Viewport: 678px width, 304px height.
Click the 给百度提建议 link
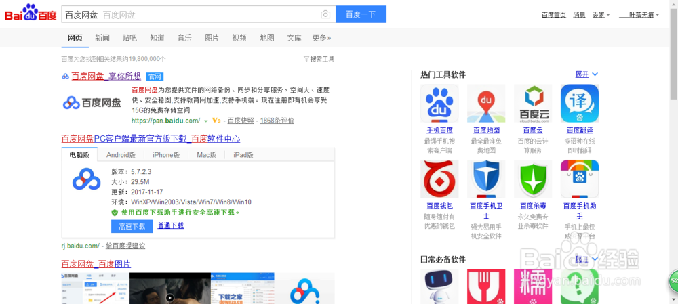point(125,246)
